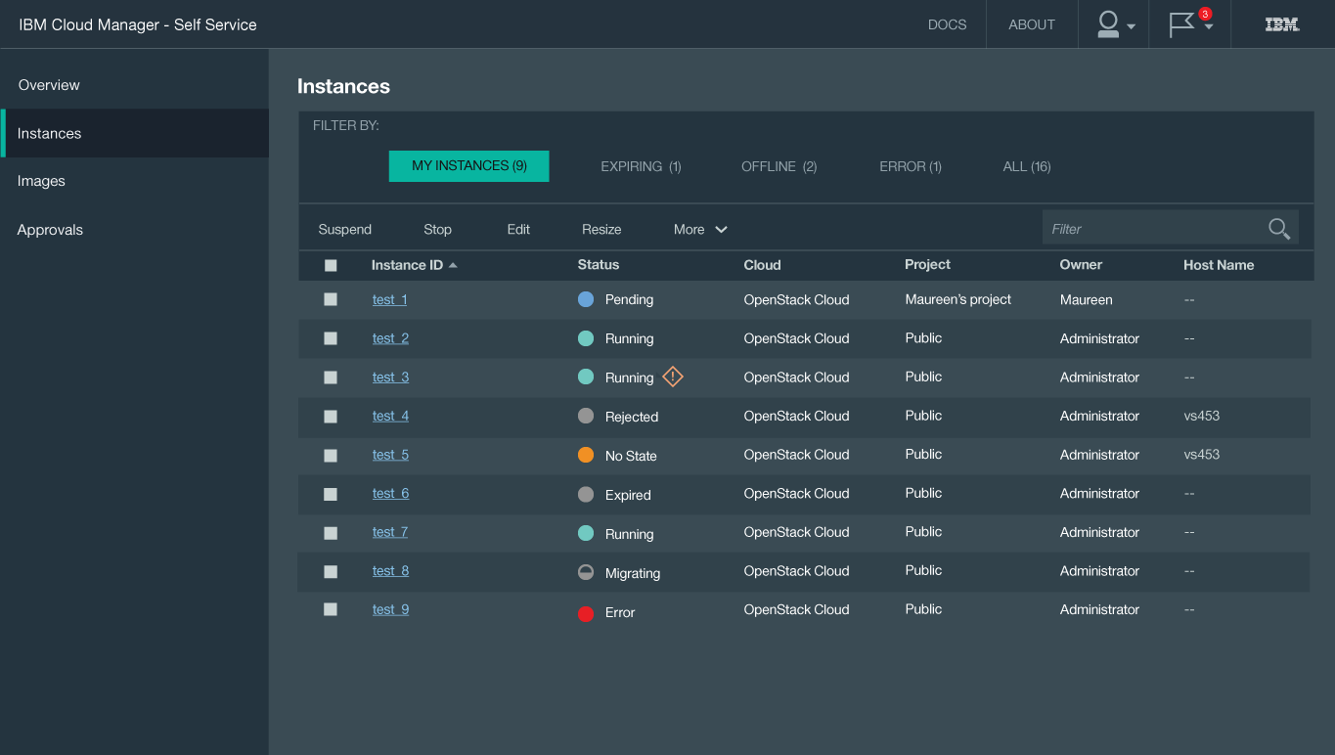Check the box for test_6
This screenshot has width=1335, height=755.
(x=331, y=494)
